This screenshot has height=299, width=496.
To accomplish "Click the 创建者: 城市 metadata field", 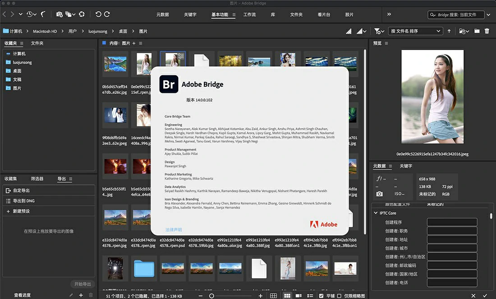I will pos(452,248).
